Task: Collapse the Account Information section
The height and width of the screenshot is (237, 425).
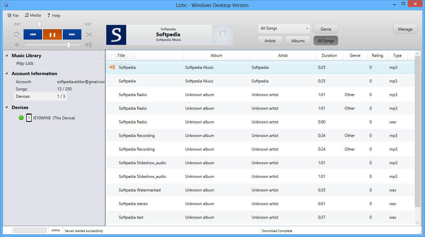Action: [x=7, y=73]
